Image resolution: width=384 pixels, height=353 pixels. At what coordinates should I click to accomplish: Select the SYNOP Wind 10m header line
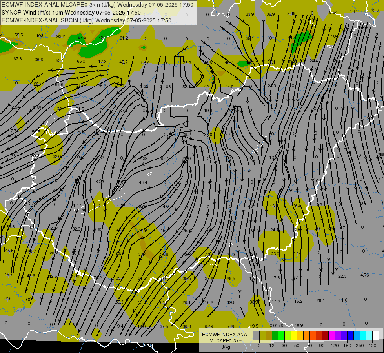tap(71, 13)
